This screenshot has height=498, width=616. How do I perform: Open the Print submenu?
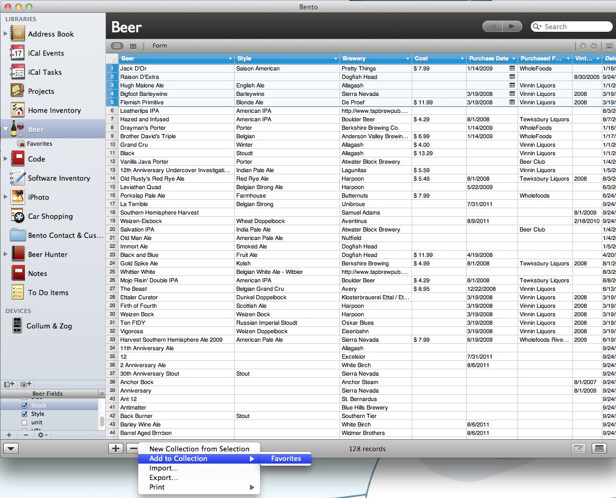pyautogui.click(x=199, y=487)
